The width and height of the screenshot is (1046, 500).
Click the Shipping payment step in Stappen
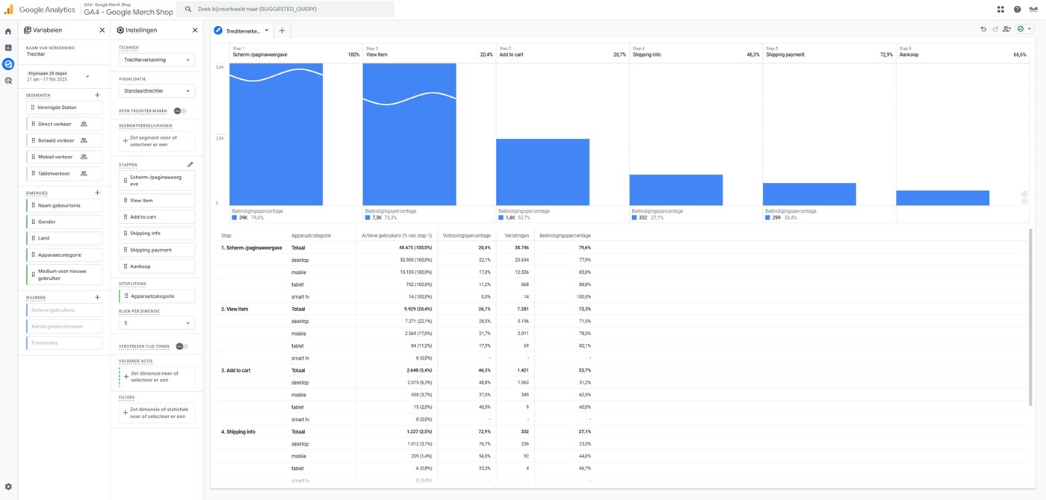point(157,249)
